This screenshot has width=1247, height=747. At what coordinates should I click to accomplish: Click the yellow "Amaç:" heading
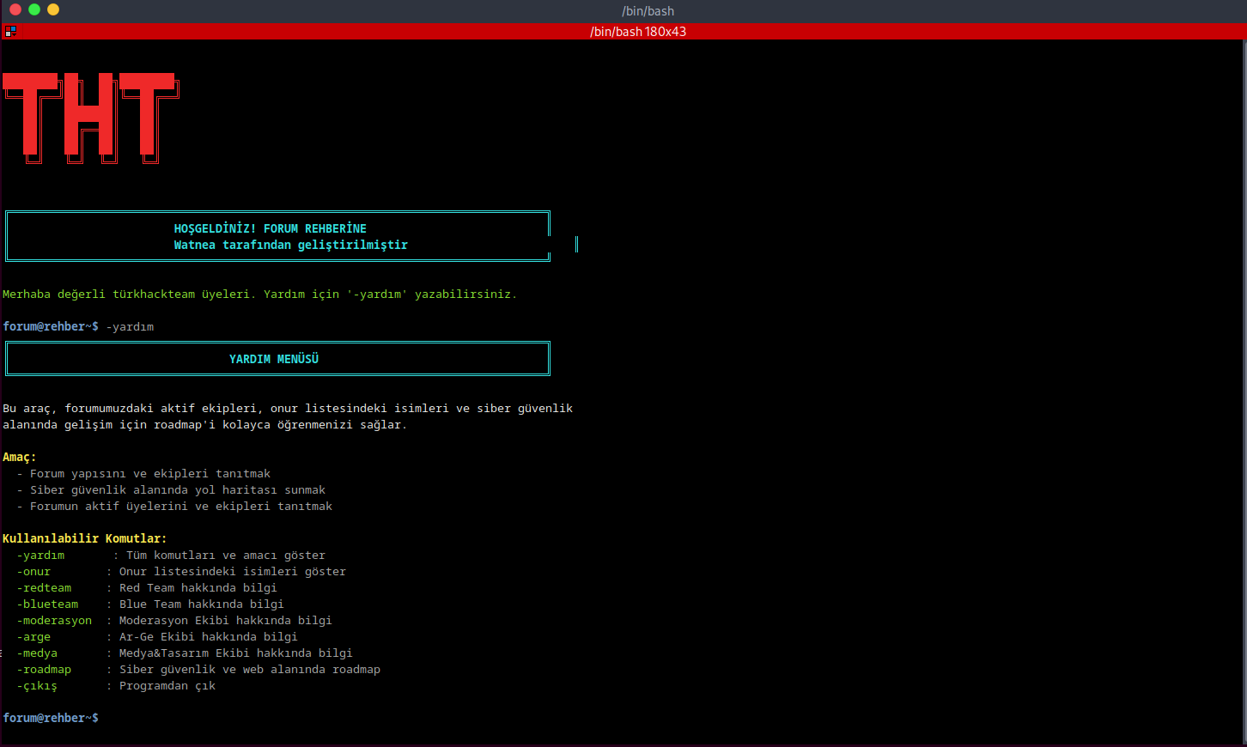[x=20, y=457]
